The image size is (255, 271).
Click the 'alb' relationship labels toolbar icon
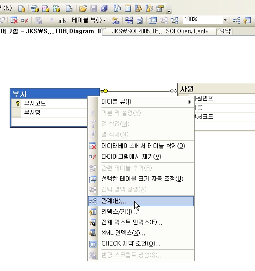pos(62,21)
